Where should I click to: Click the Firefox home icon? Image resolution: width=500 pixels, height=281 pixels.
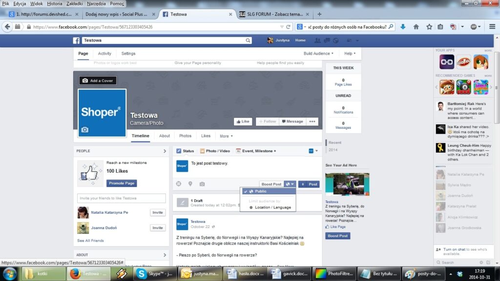pos(416,27)
